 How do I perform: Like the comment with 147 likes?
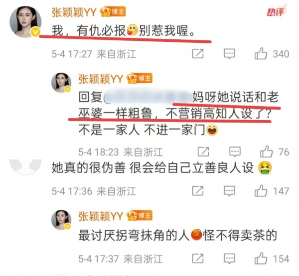point(261,191)
